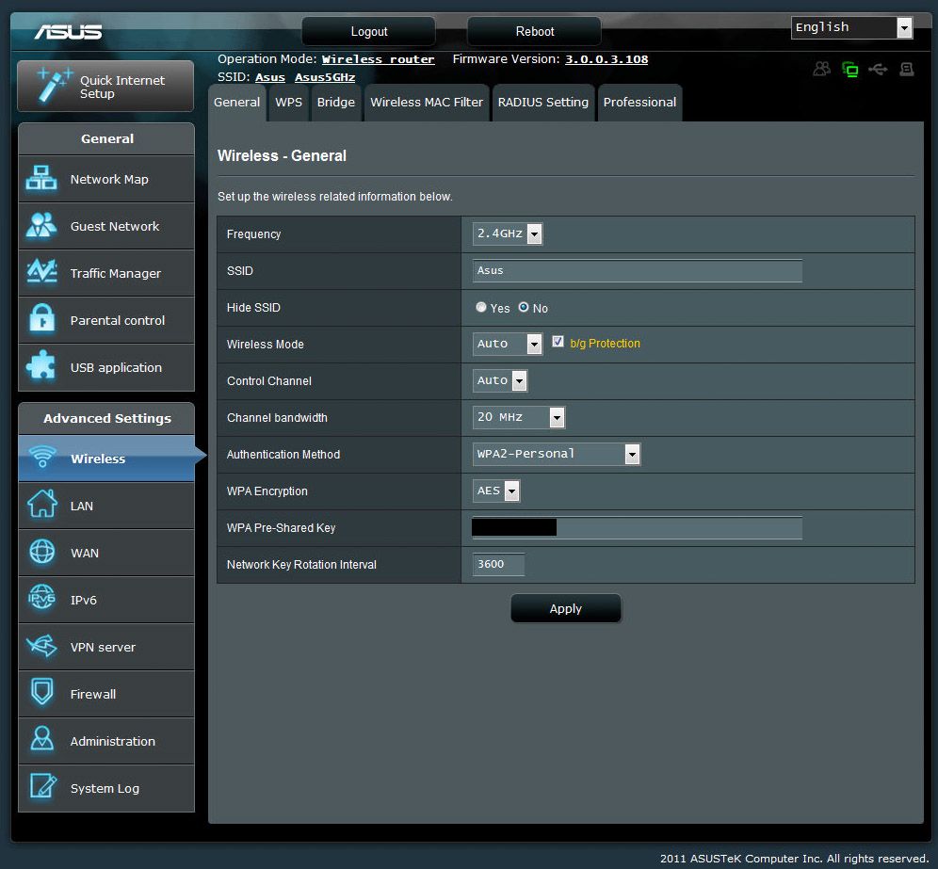Click the Network Map sidebar icon
This screenshot has width=938, height=869.
(x=41, y=179)
